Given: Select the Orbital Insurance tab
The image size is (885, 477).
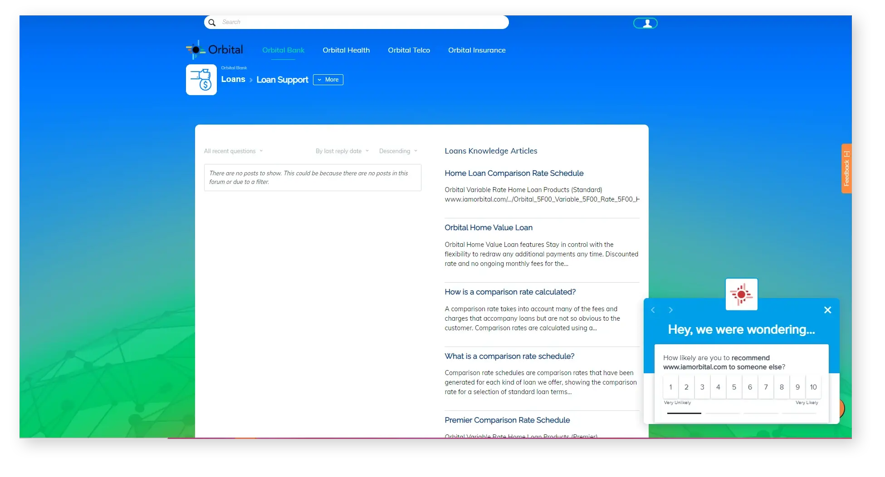Looking at the screenshot, I should [477, 50].
